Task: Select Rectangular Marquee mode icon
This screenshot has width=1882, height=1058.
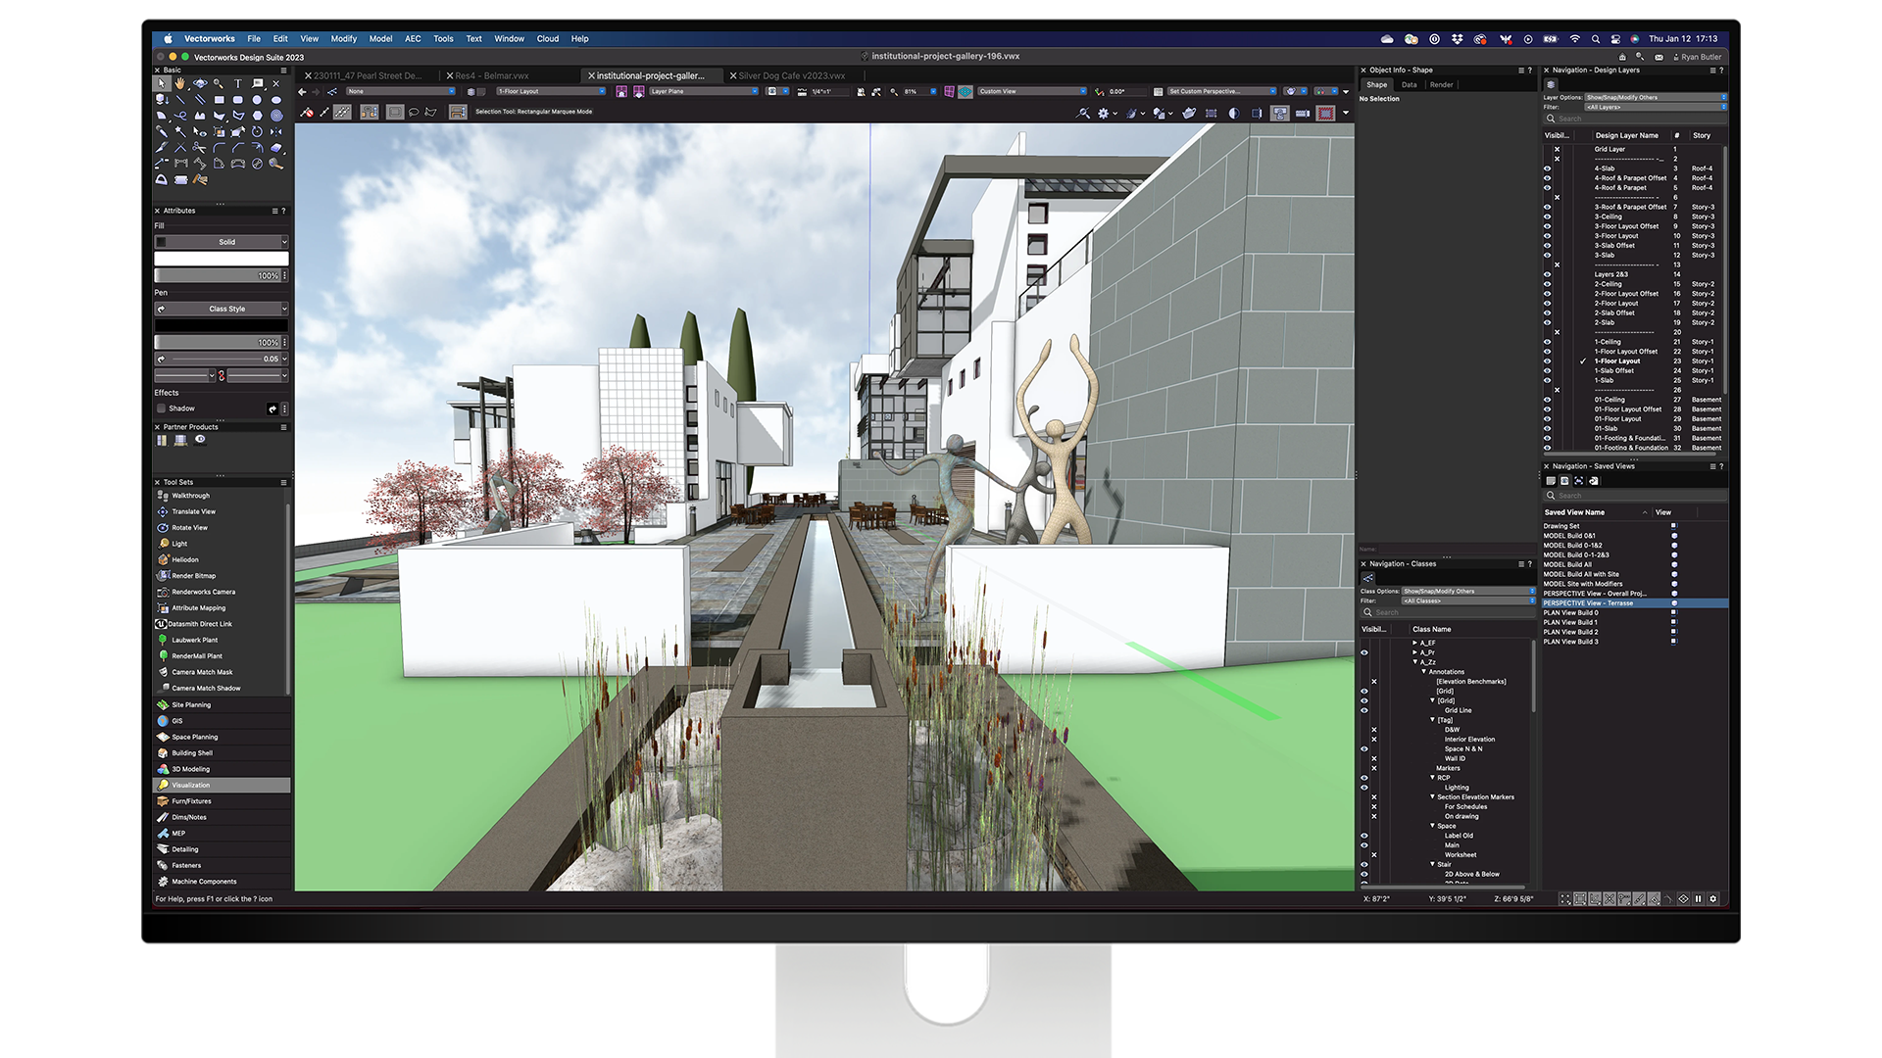Action: pyautogui.click(x=395, y=112)
